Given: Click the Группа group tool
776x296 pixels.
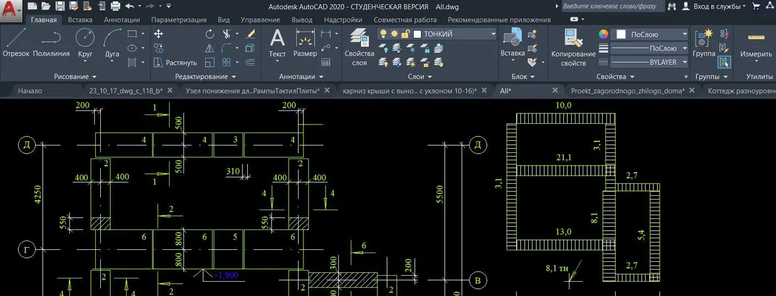Looking at the screenshot, I should [x=704, y=43].
